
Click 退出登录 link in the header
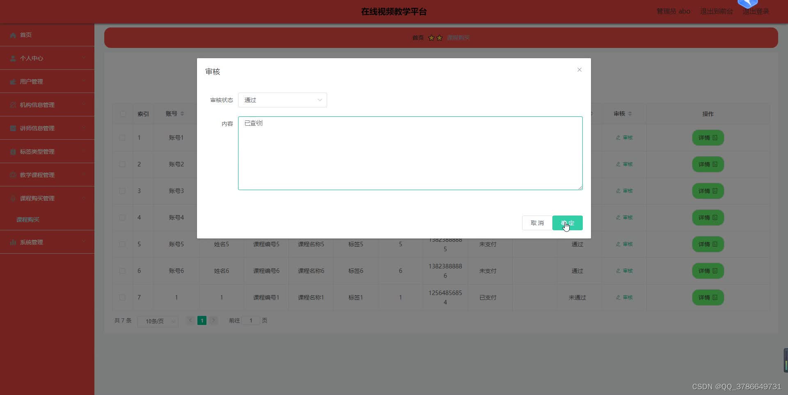click(756, 11)
